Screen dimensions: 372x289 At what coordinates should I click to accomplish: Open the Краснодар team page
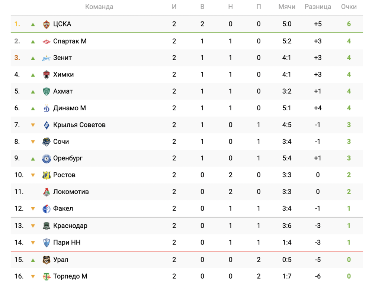pos(70,226)
